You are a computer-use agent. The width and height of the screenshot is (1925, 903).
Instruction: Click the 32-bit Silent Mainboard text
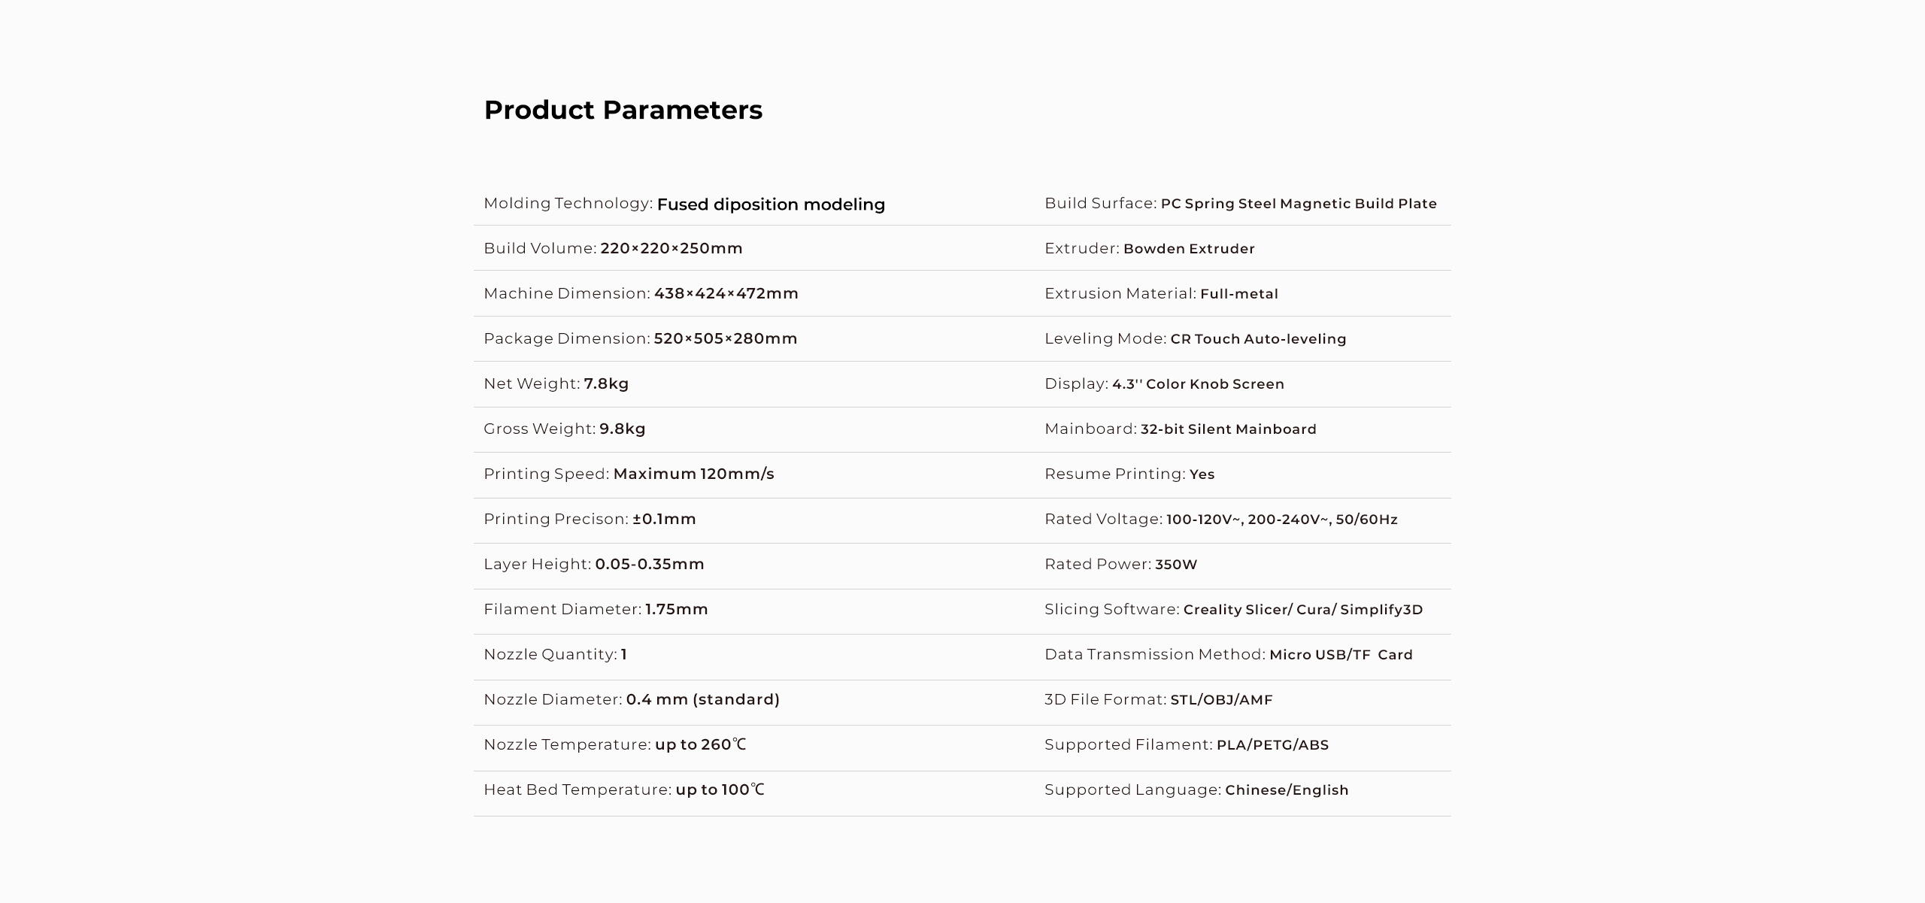pyautogui.click(x=1228, y=429)
